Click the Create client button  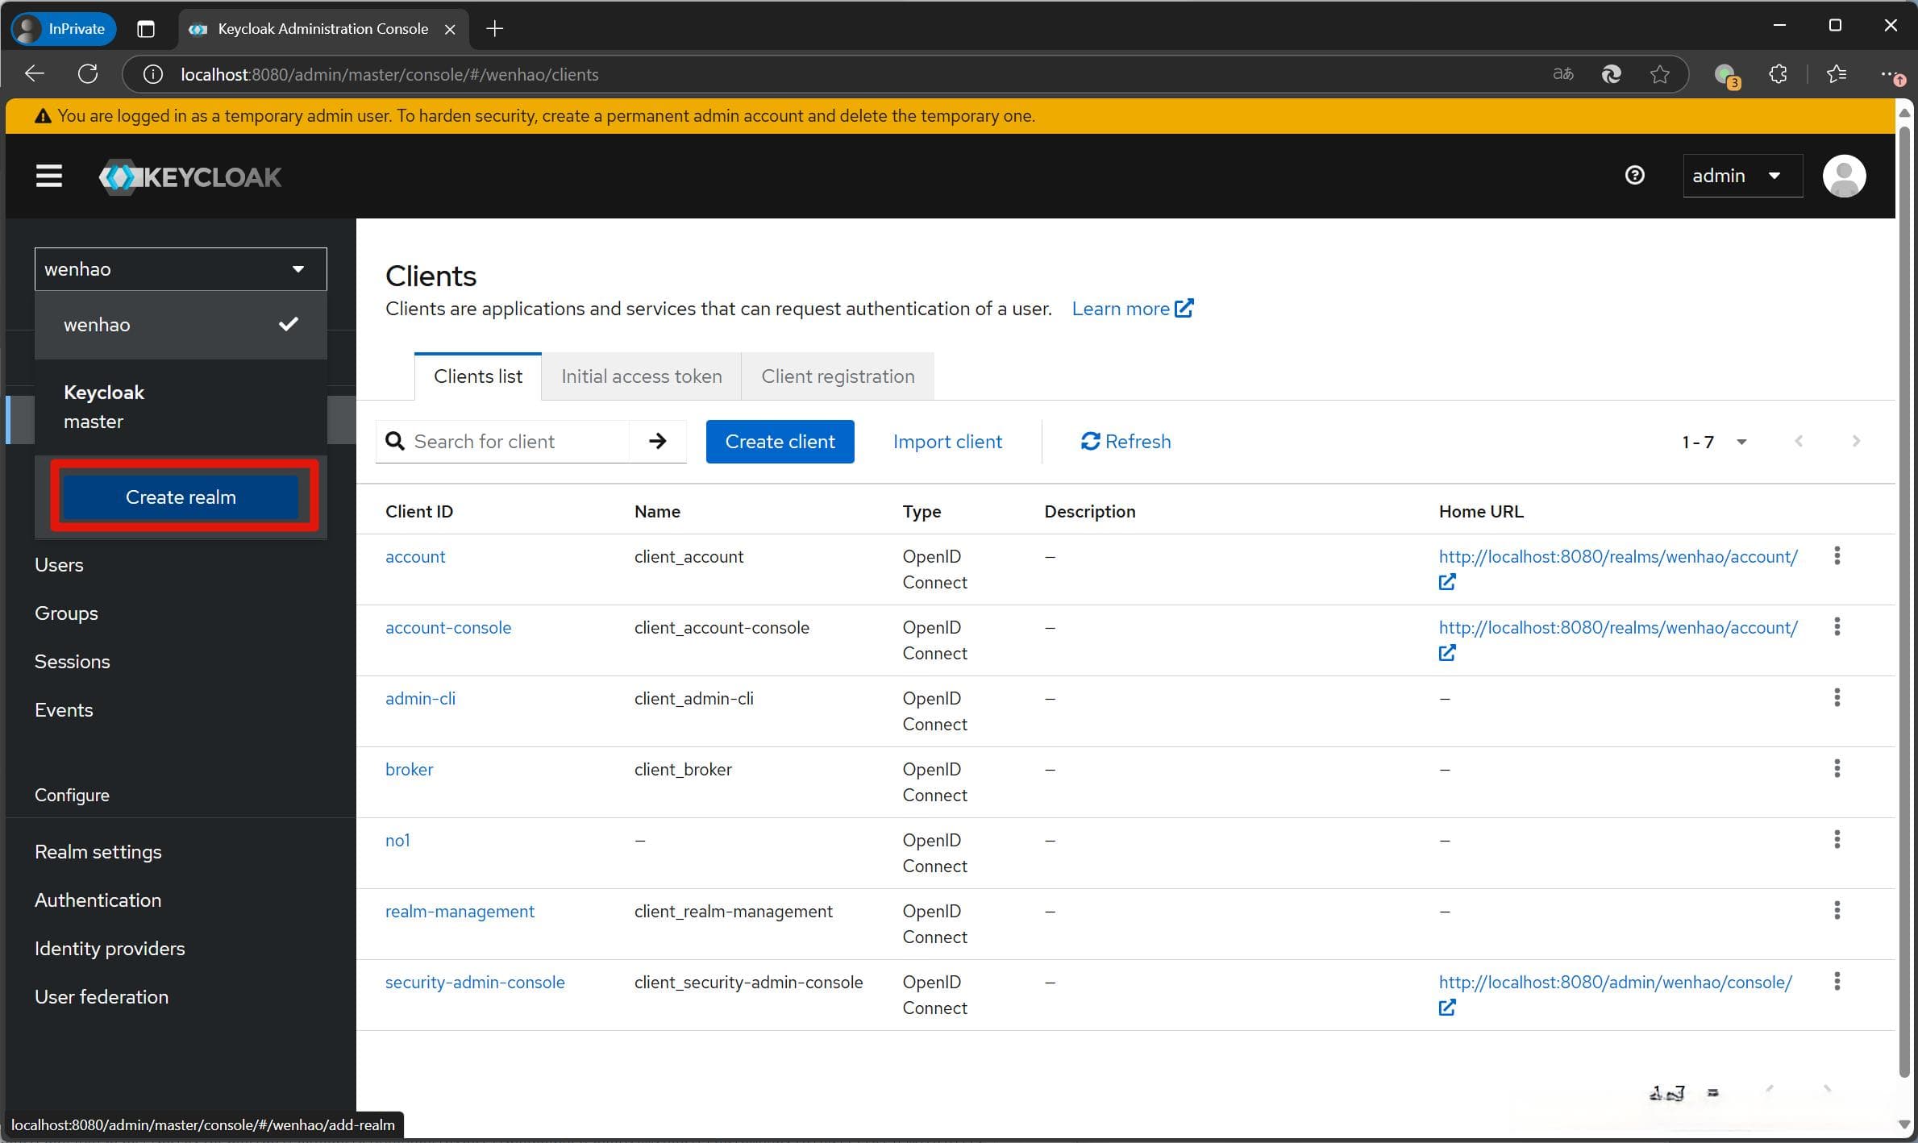[780, 441]
